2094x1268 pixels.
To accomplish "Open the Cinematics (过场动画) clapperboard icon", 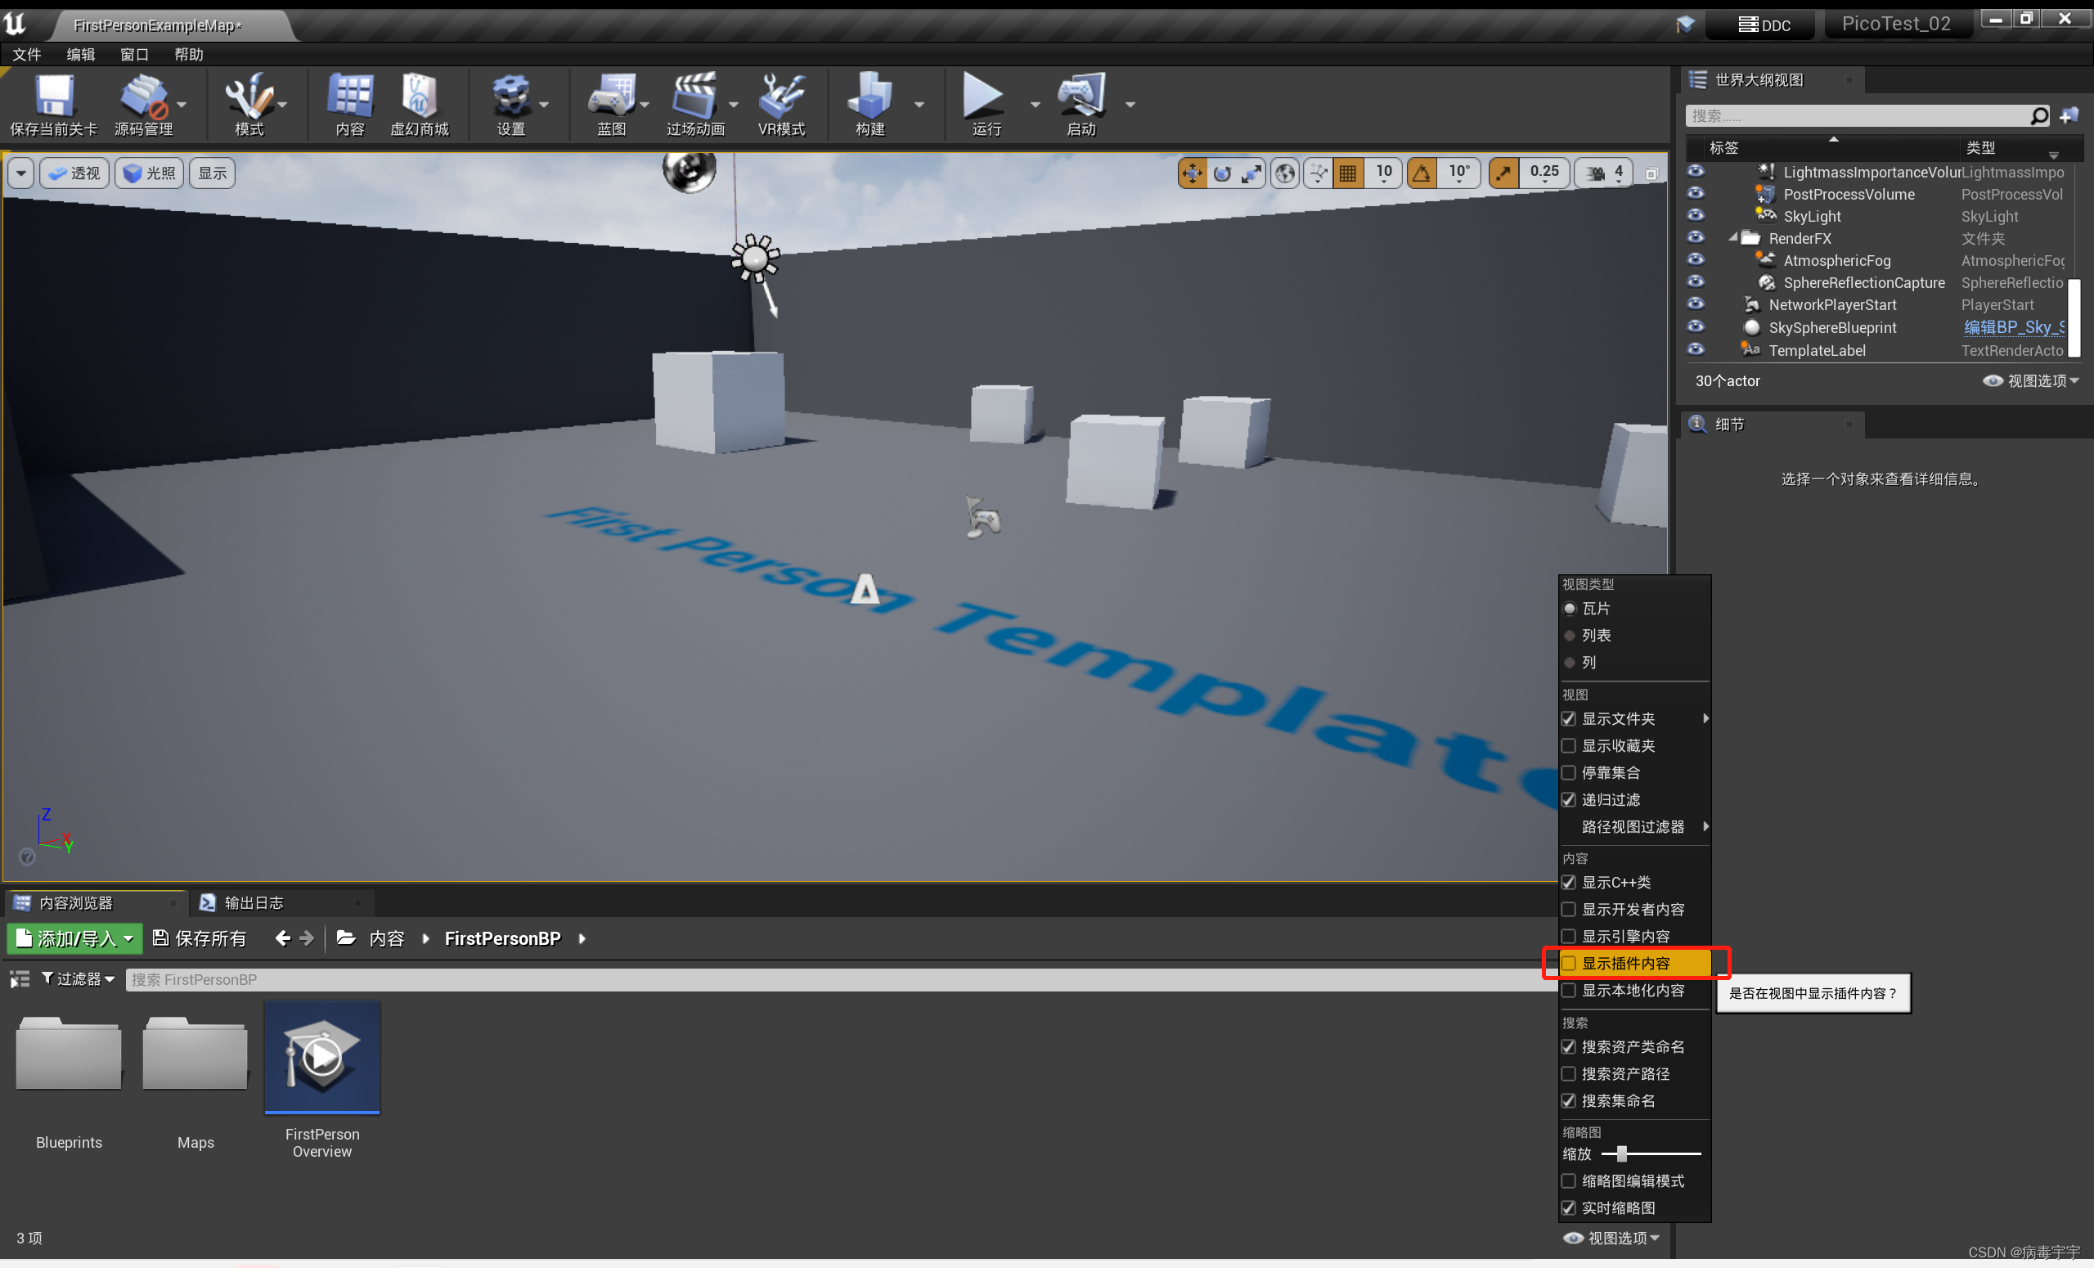I will pyautogui.click(x=694, y=95).
